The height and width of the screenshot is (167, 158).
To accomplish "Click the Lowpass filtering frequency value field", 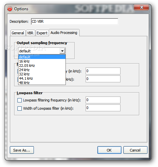I will tap(103, 100).
